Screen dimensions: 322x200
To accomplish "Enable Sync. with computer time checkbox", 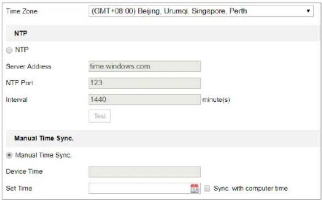I will pyautogui.click(x=207, y=188).
